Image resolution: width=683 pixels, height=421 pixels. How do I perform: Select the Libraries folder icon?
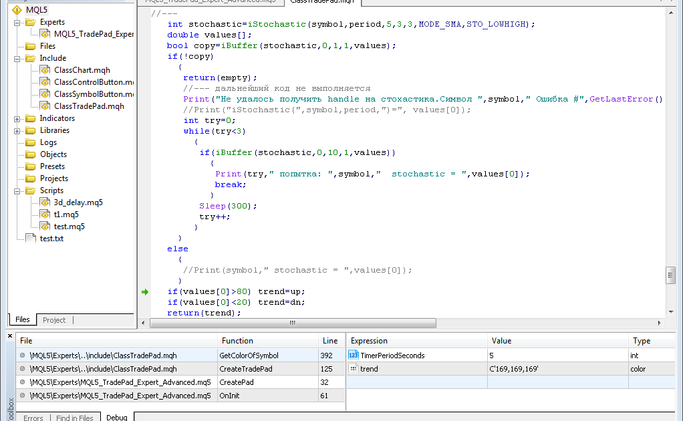(31, 130)
